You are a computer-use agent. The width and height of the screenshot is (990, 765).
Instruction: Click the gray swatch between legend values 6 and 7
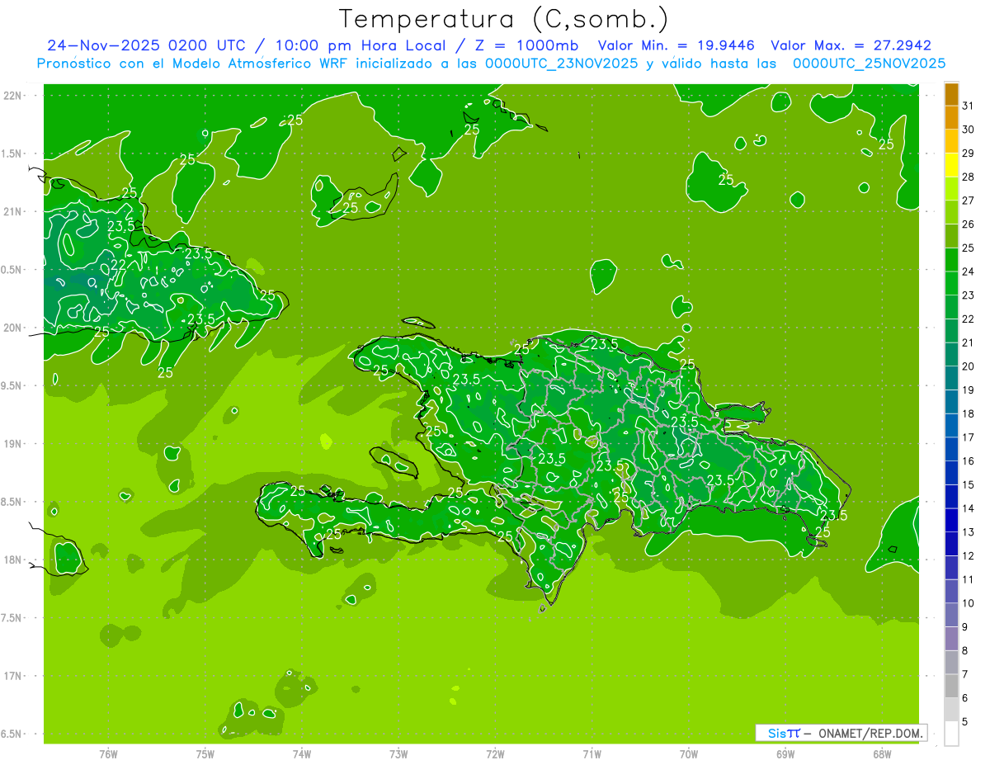click(951, 686)
